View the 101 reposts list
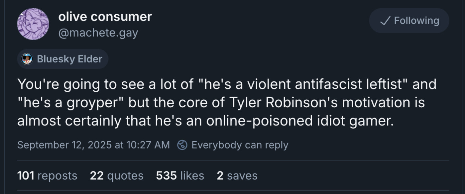The image size is (465, 194). click(x=47, y=175)
